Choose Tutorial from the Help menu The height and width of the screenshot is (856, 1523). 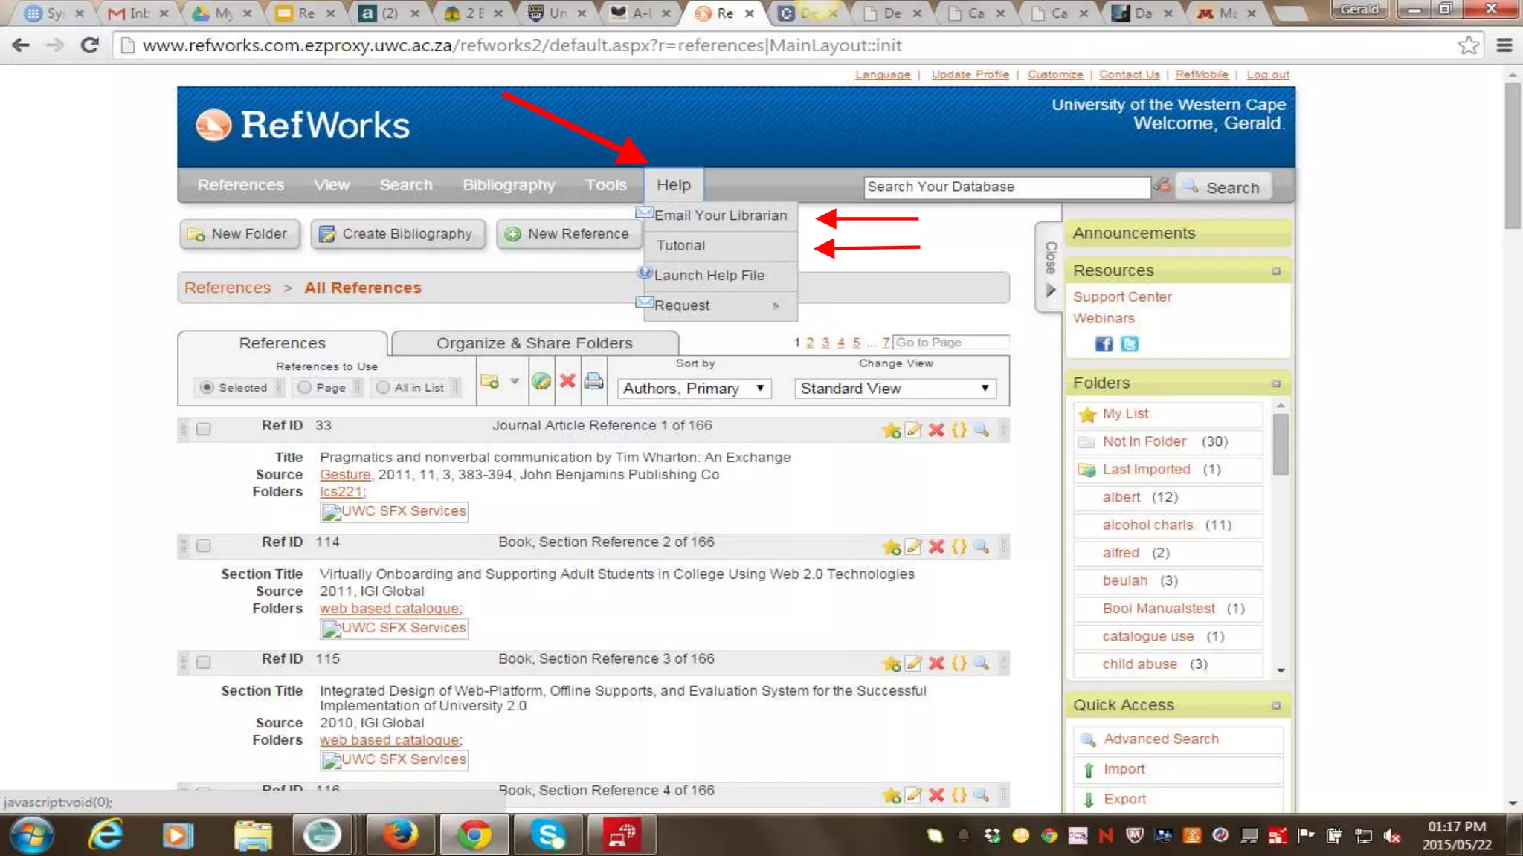click(x=680, y=245)
